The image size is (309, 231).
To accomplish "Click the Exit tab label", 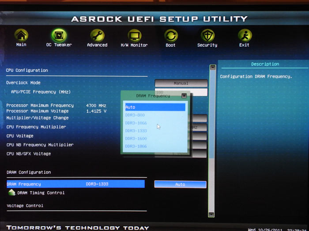I will click(245, 45).
